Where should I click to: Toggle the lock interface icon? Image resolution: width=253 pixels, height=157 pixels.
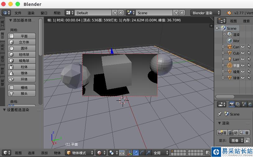(x=247, y=140)
